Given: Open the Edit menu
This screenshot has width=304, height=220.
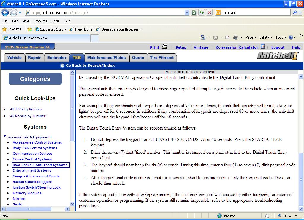Looking at the screenshot, I should pos(15,21).
